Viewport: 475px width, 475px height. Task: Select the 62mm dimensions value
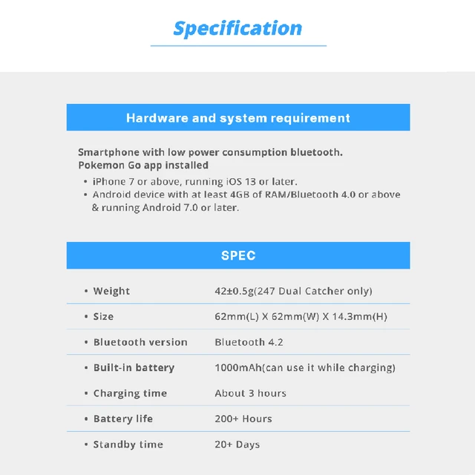[x=301, y=316]
